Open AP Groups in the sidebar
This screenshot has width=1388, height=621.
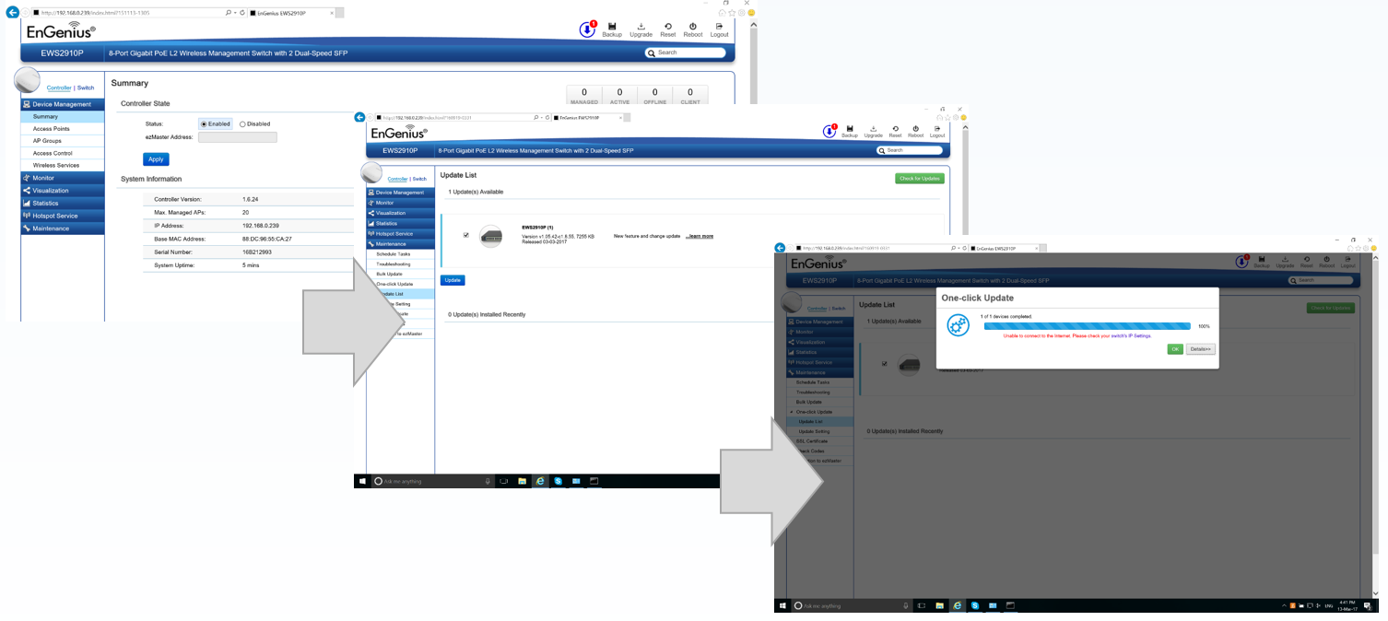click(x=62, y=141)
